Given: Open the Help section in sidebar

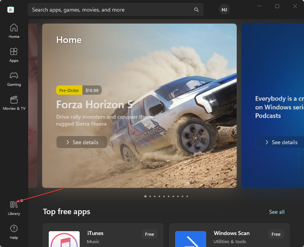Looking at the screenshot, I should click(x=14, y=232).
